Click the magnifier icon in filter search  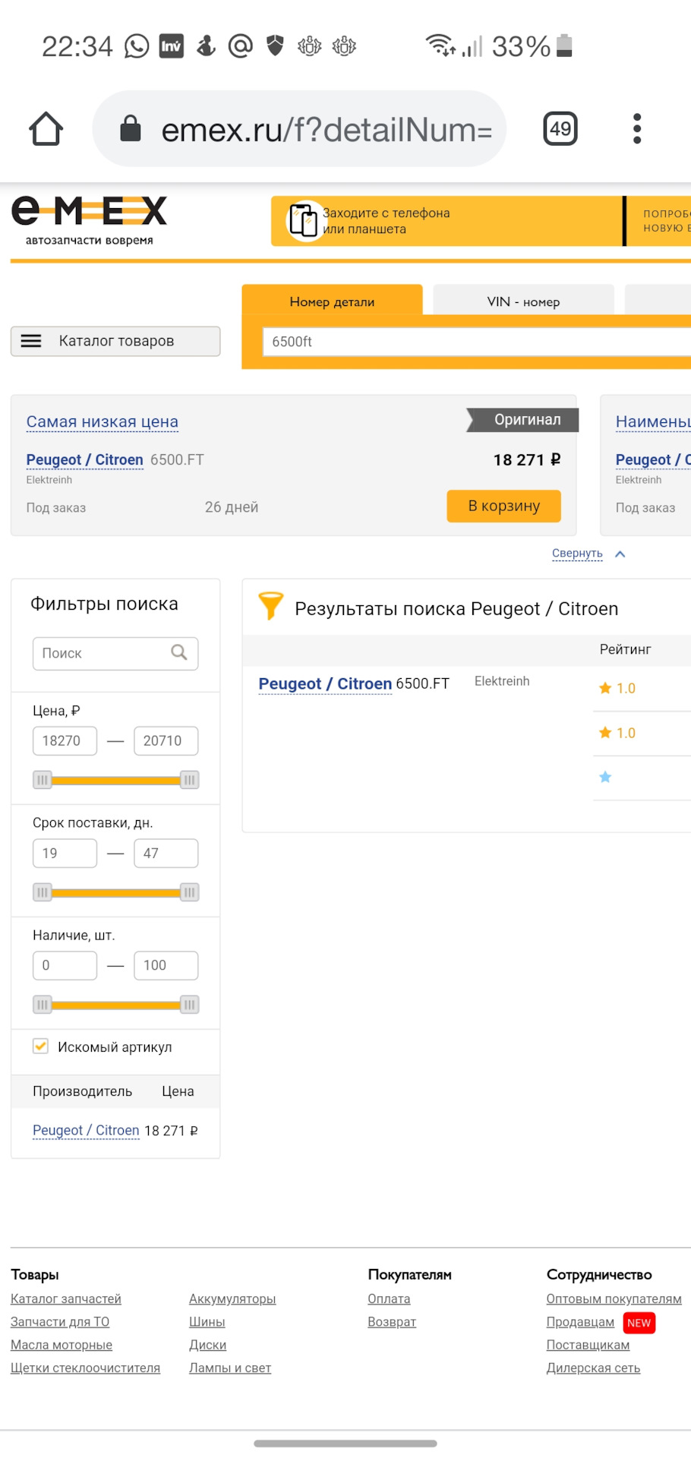(179, 652)
